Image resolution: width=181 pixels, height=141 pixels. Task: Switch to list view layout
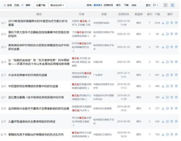(172, 5)
